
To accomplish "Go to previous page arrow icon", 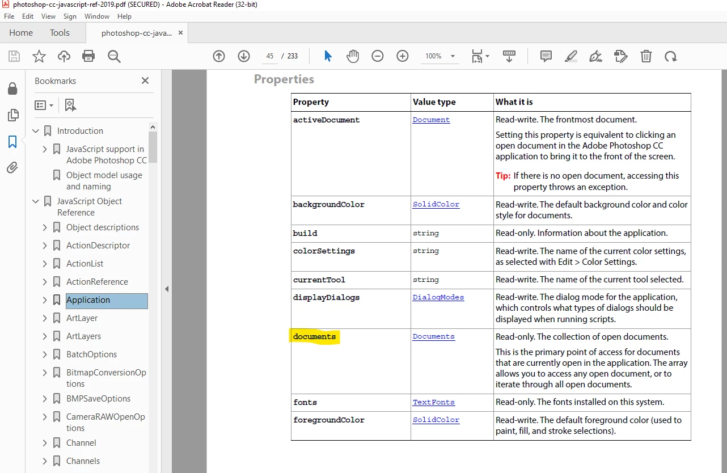I will click(x=219, y=56).
